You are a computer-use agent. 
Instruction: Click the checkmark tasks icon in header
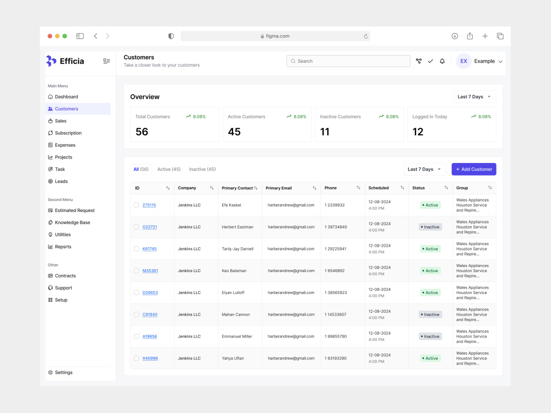pyautogui.click(x=430, y=61)
